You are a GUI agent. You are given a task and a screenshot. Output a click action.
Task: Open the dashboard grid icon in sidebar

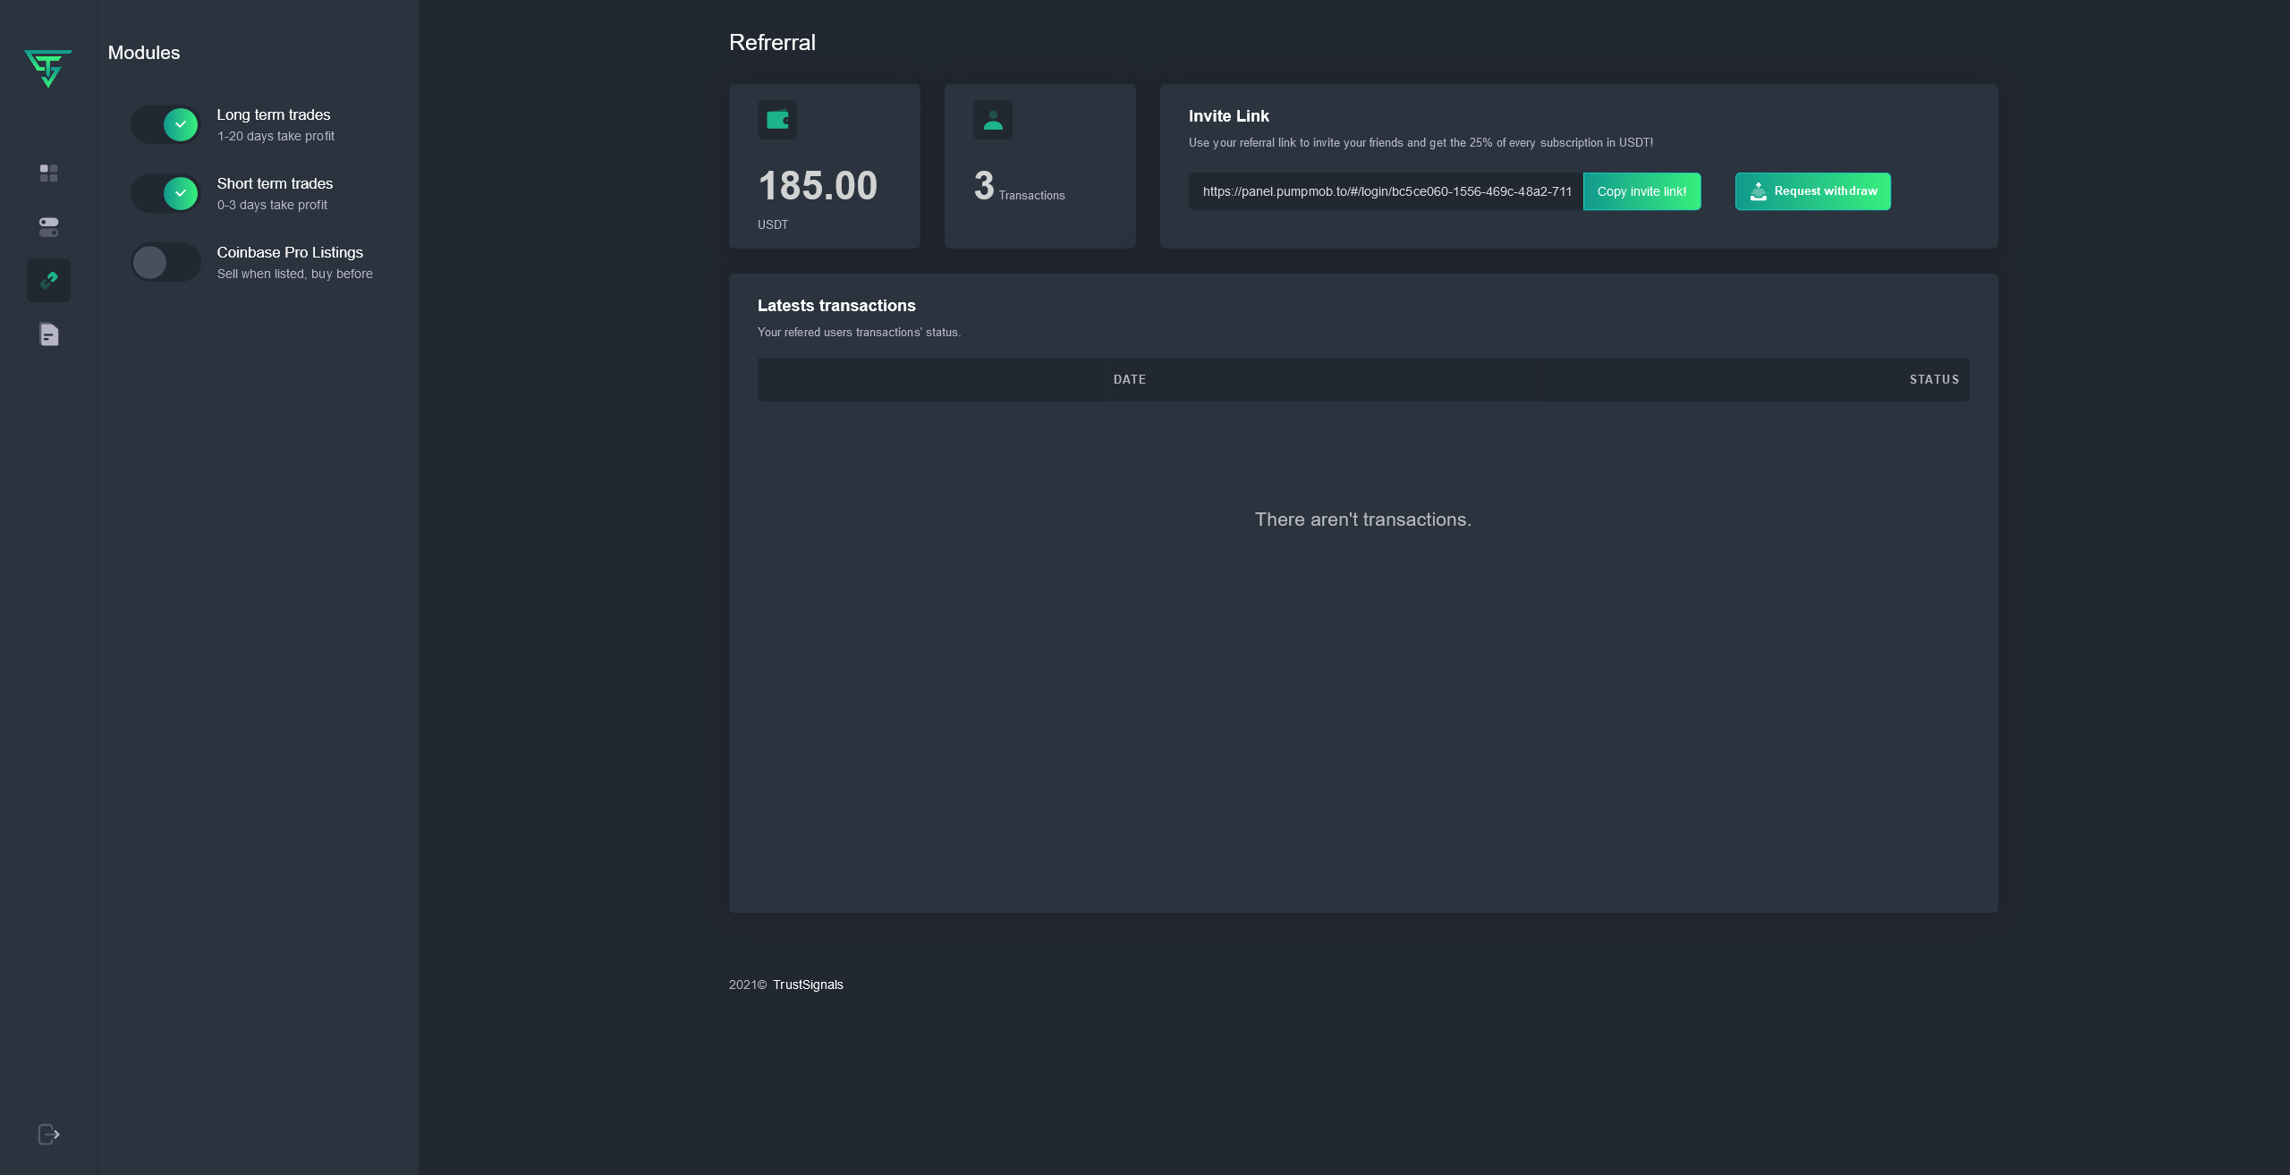point(49,173)
